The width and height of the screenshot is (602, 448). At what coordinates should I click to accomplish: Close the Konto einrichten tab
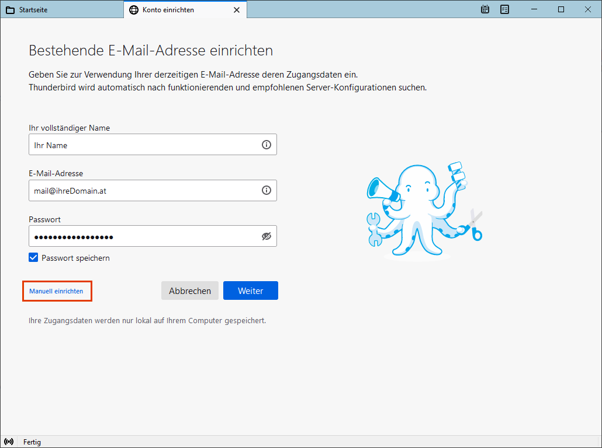point(236,10)
